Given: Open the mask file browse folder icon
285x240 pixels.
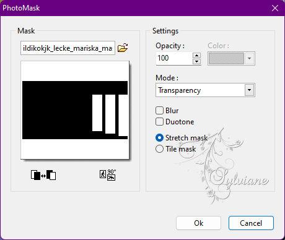Looking at the screenshot, I should [123, 48].
